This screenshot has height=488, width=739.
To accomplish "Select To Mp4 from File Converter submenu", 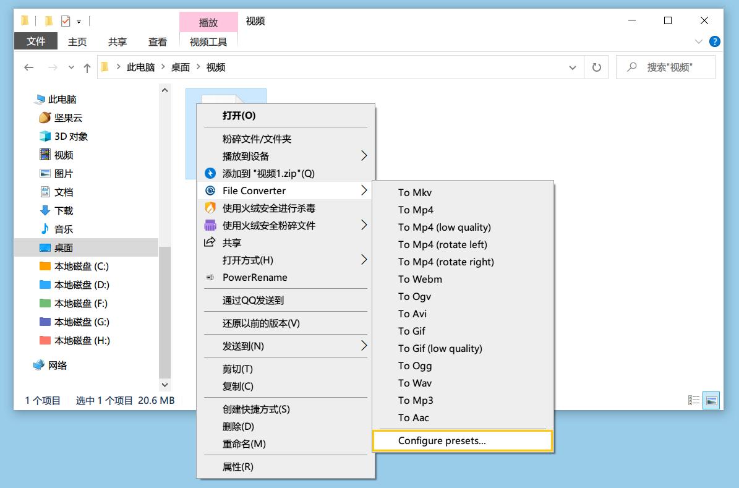I will click(x=413, y=210).
